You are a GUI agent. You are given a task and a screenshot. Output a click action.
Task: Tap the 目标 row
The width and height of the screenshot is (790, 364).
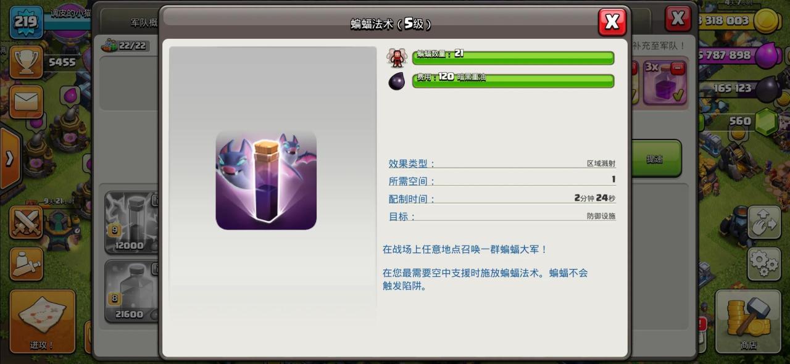click(x=502, y=217)
